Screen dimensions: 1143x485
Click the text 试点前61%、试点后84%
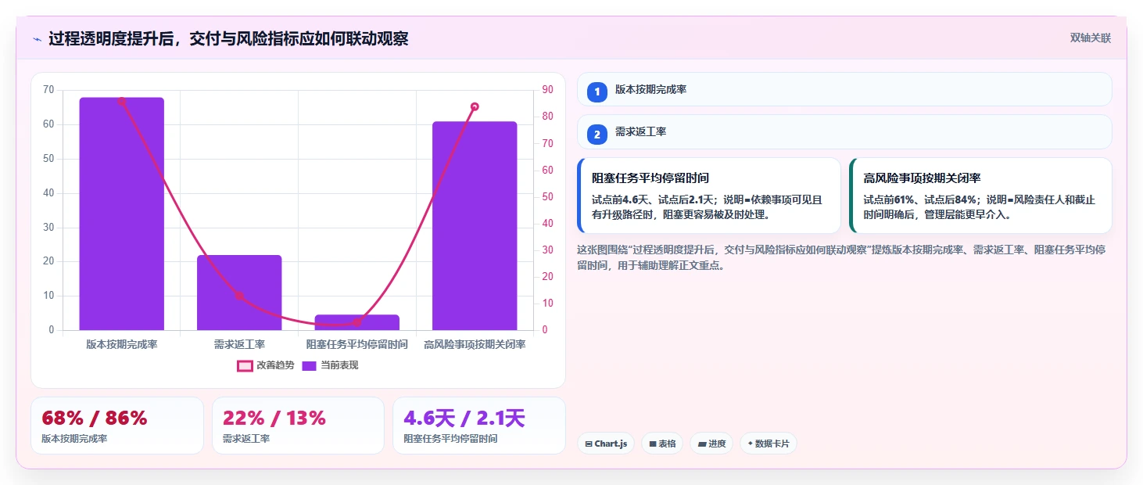tap(920, 200)
